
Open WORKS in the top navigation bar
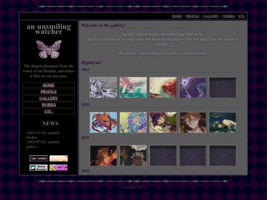[228, 16]
